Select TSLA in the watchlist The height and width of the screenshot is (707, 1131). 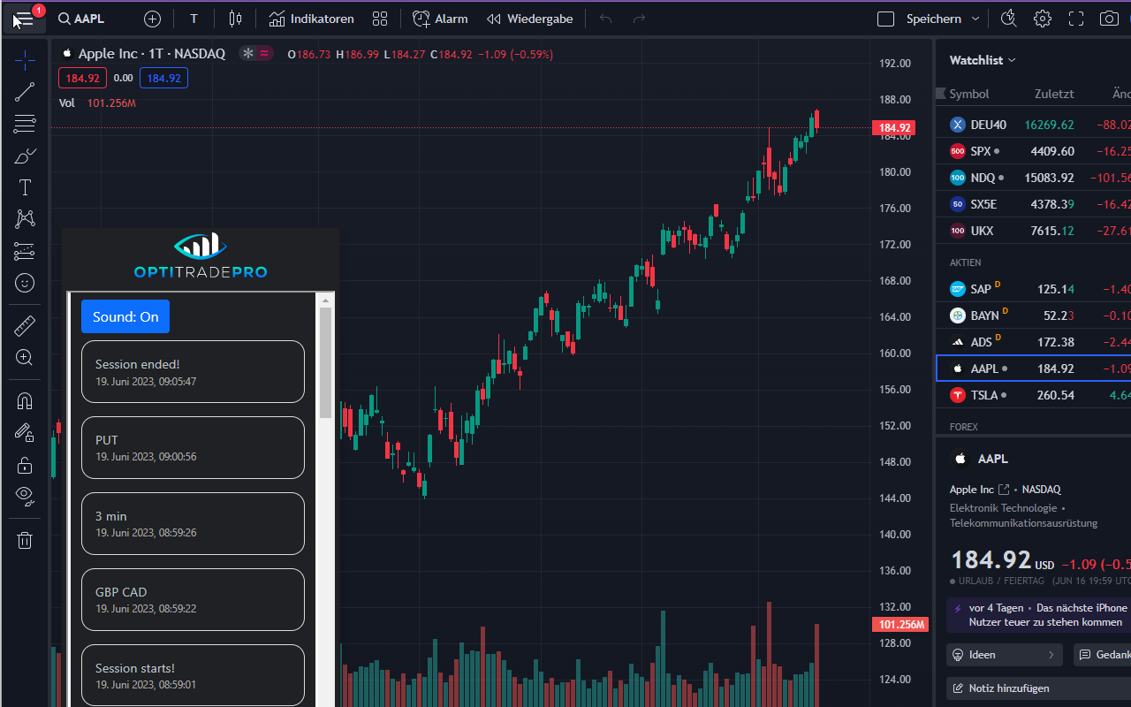[x=984, y=395]
